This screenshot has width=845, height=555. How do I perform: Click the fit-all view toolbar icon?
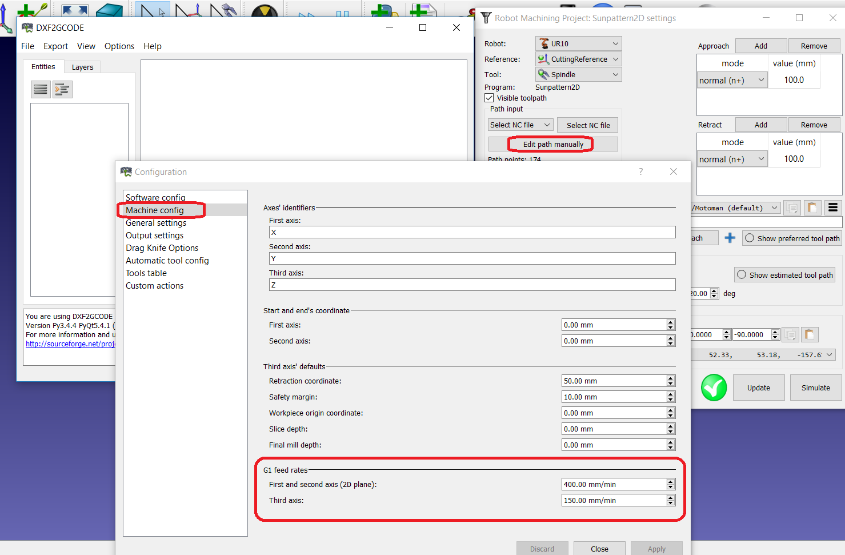pos(75,11)
